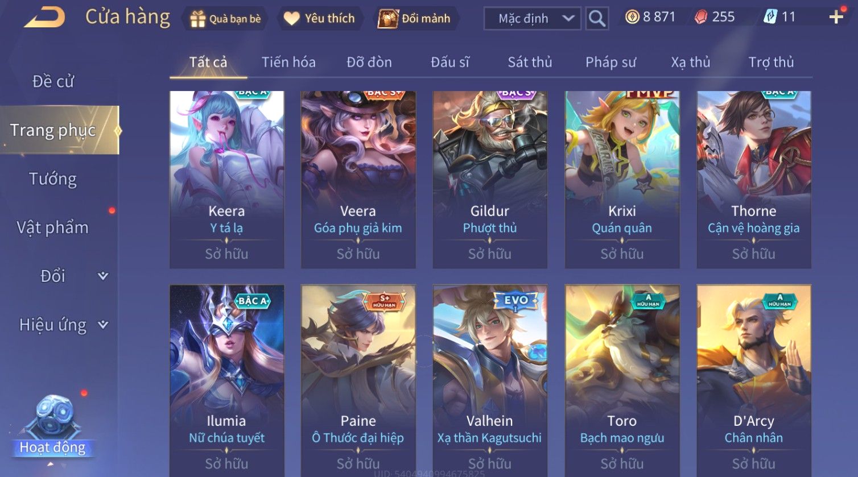The width and height of the screenshot is (858, 477).
Task: Open the Vật phẩm sidebar menu
Action: tap(53, 227)
